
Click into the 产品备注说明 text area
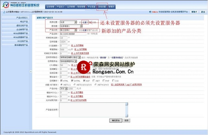pos(95,110)
